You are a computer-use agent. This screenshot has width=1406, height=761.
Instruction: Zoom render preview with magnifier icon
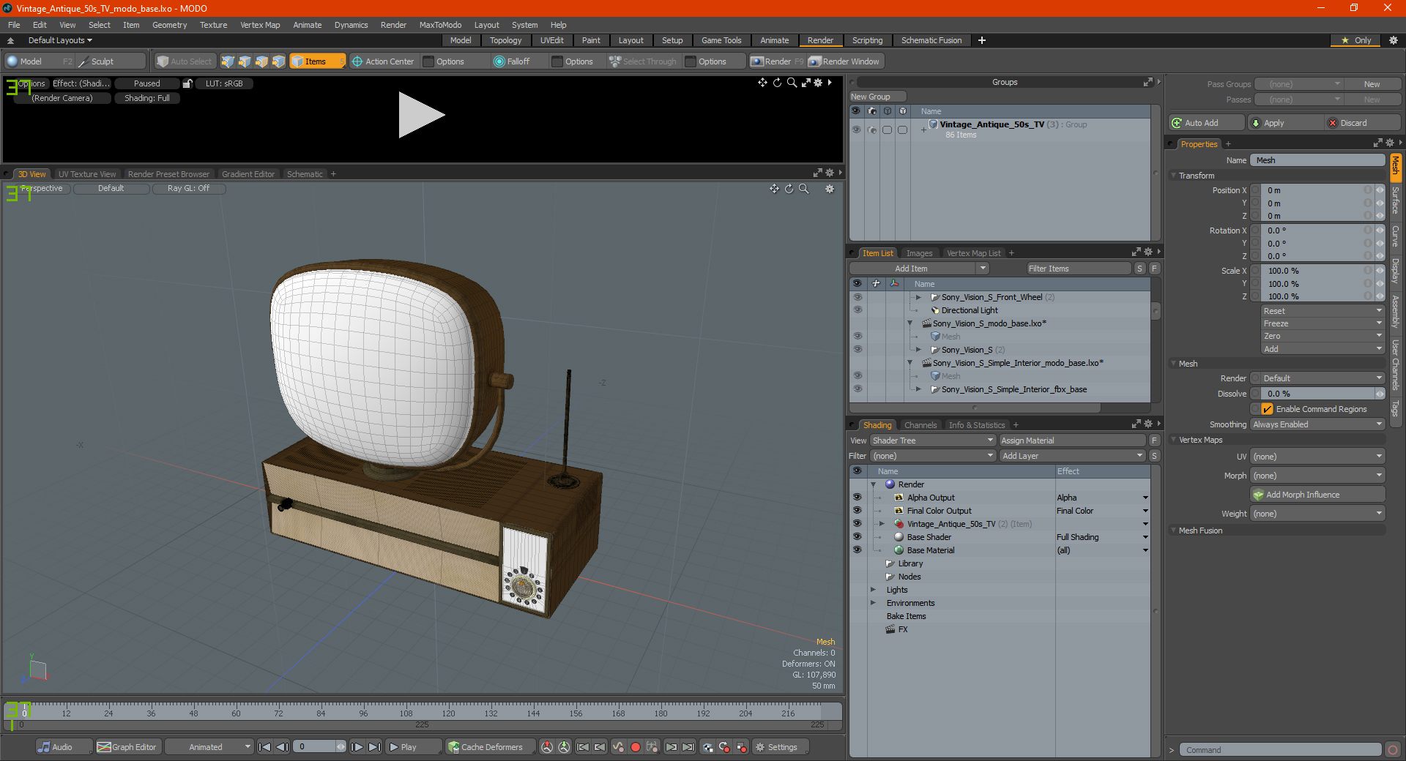[792, 83]
